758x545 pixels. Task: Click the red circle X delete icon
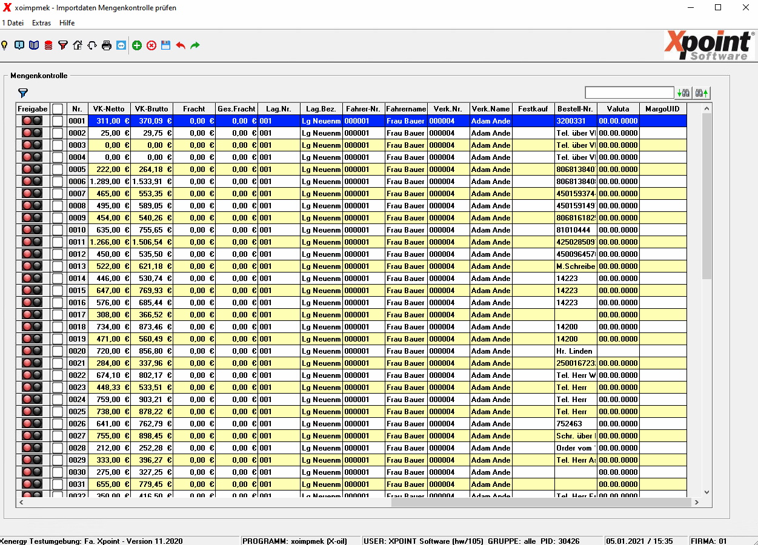[151, 45]
